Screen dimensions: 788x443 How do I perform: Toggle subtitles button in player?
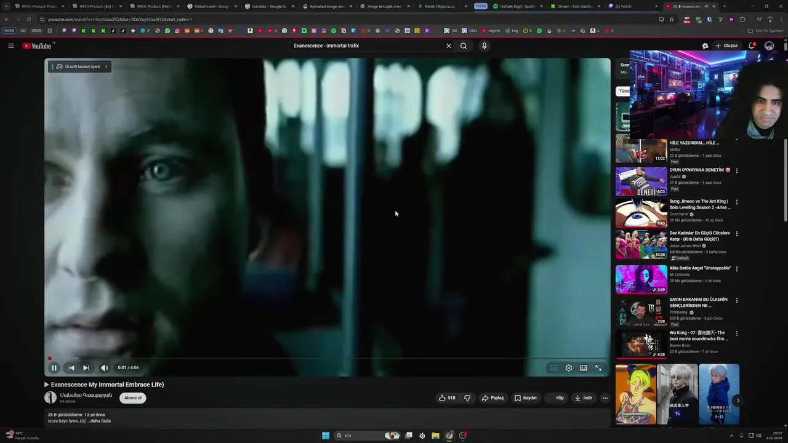[554, 368]
